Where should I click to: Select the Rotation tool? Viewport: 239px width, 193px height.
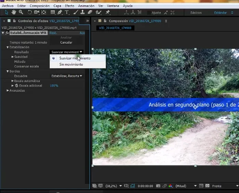click(30, 12)
